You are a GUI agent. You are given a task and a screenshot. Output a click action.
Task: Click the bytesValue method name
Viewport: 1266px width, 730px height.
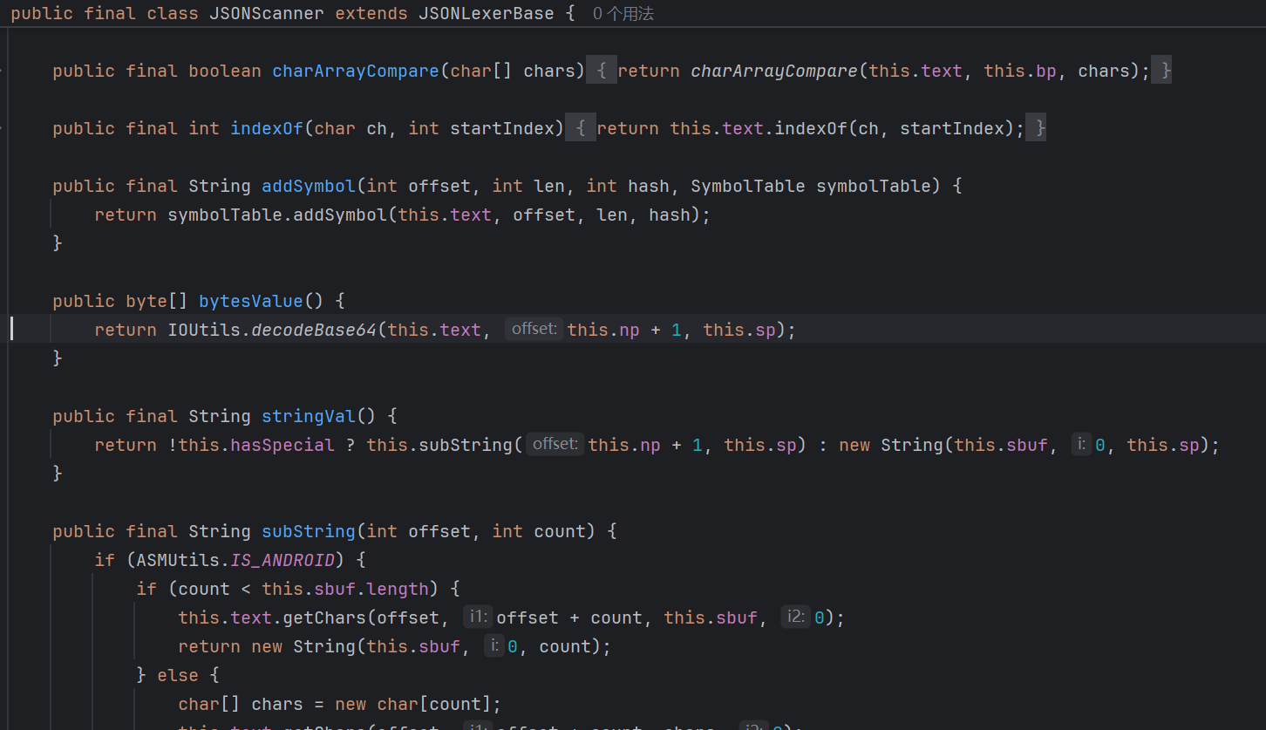pyautogui.click(x=251, y=301)
